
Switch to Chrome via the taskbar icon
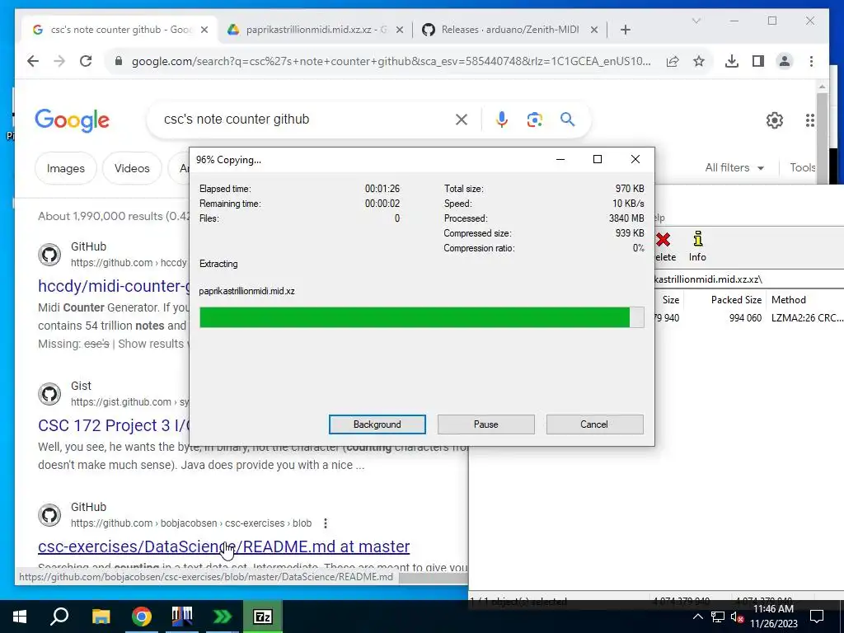142,617
